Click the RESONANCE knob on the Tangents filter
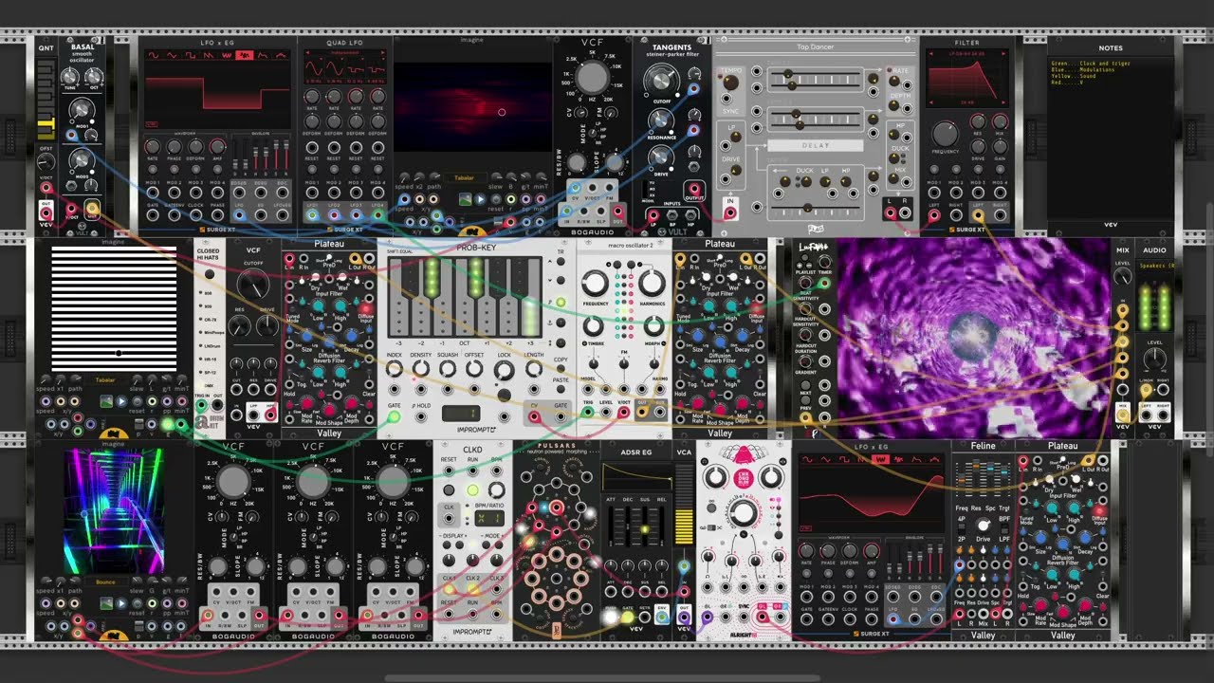This screenshot has height=683, width=1214. click(x=661, y=120)
